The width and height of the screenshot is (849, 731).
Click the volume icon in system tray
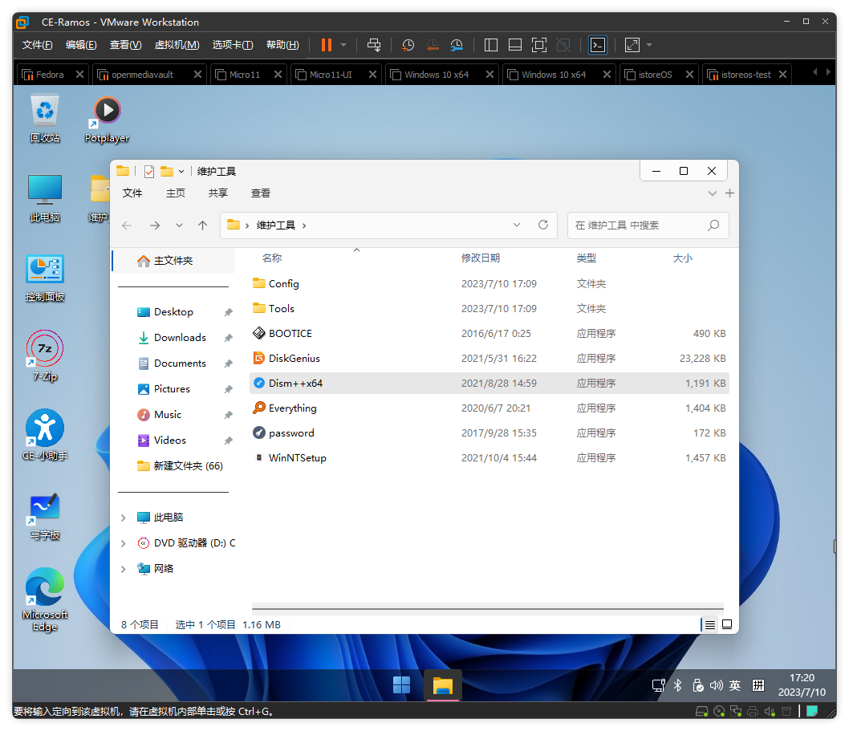(x=717, y=685)
